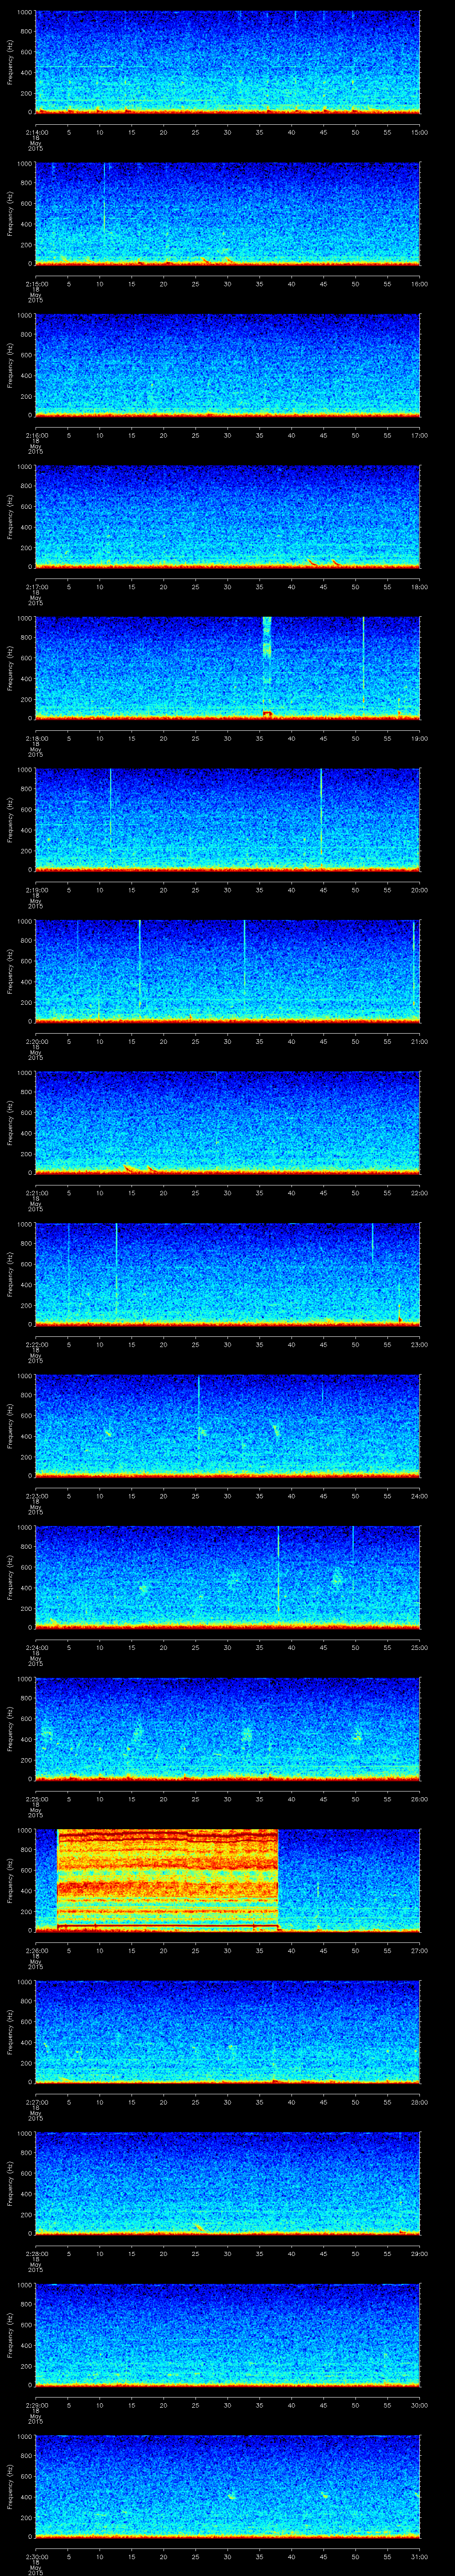
Task: Select the 2:24:00 start time label
Action: pos(36,1647)
